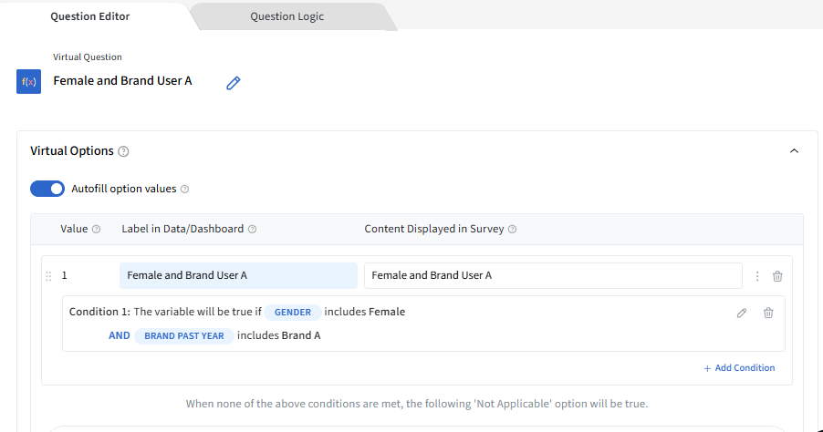The height and width of the screenshot is (432, 823).
Task: Open the three-dot menu for option 1
Action: tap(757, 276)
